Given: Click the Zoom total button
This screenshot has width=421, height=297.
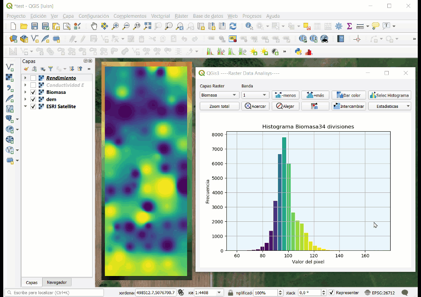Looking at the screenshot, I should (219, 106).
